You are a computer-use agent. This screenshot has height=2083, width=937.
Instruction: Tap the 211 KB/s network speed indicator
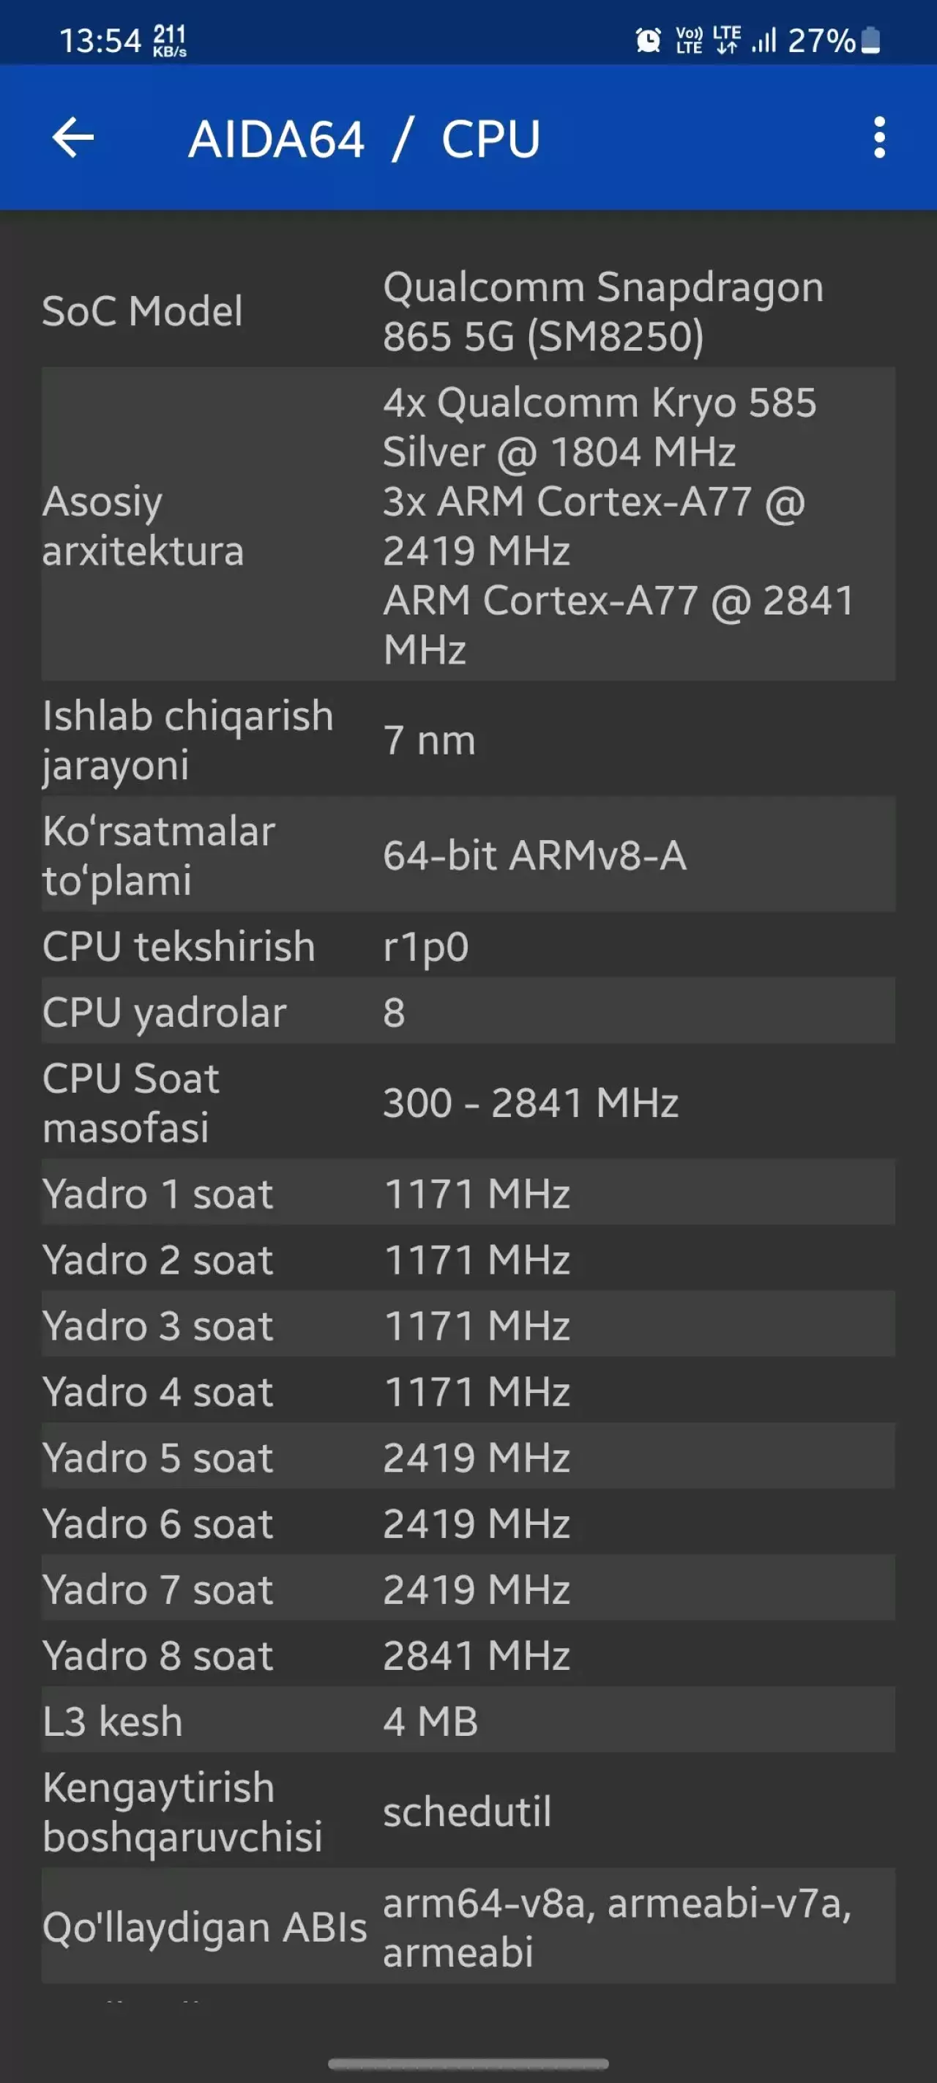click(169, 40)
